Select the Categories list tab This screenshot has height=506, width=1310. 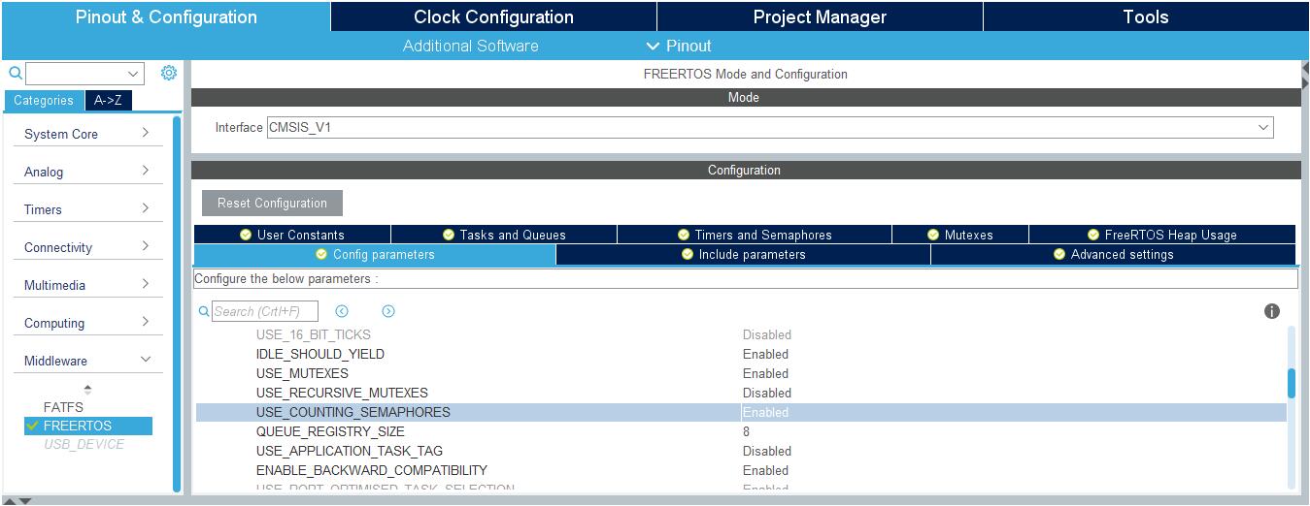point(44,100)
